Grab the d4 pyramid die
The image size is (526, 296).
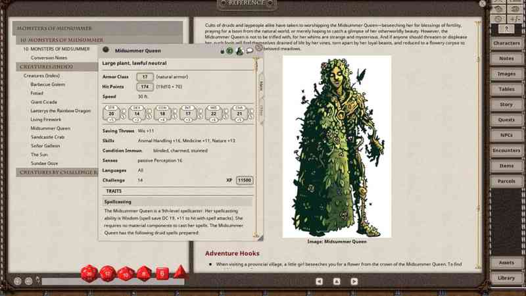point(180,272)
